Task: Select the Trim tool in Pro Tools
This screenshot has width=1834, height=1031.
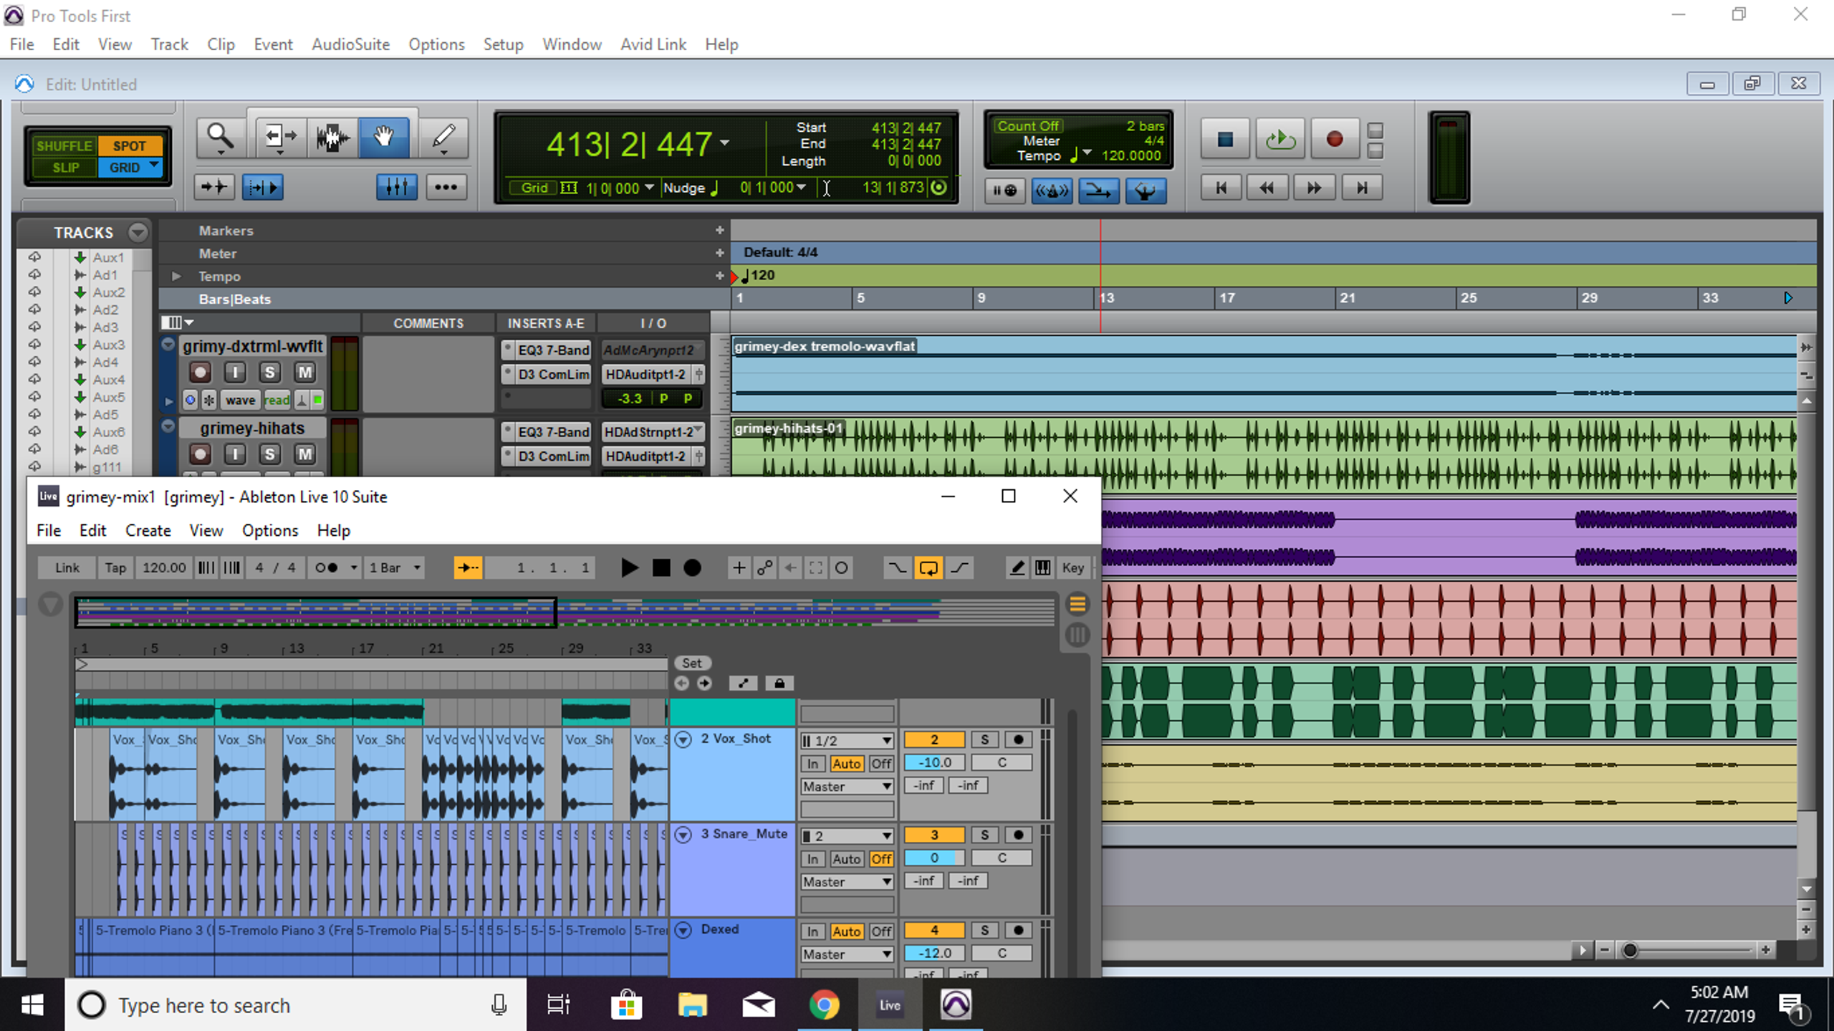Action: point(280,137)
